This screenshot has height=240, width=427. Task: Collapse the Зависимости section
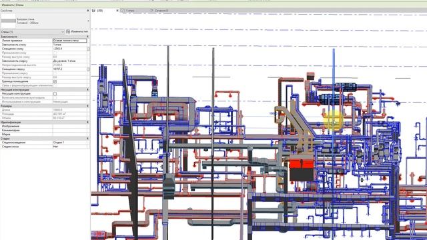point(87,37)
